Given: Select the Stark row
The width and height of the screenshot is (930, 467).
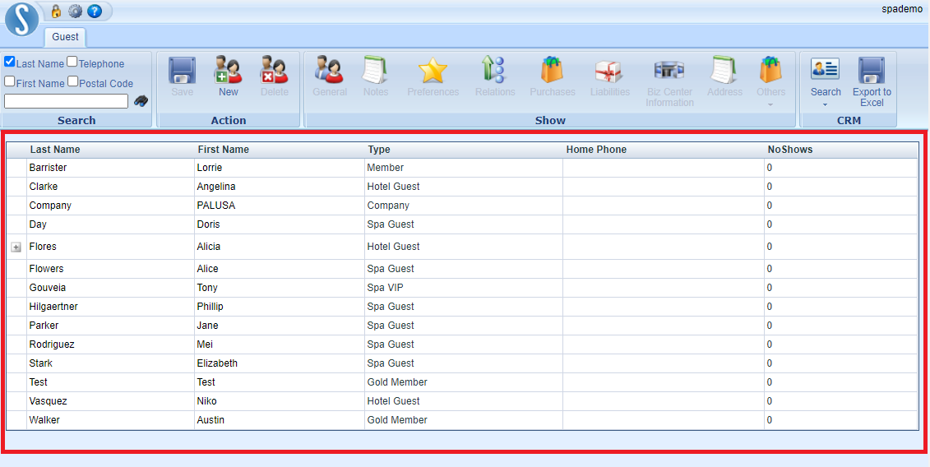Looking at the screenshot, I should coord(462,363).
